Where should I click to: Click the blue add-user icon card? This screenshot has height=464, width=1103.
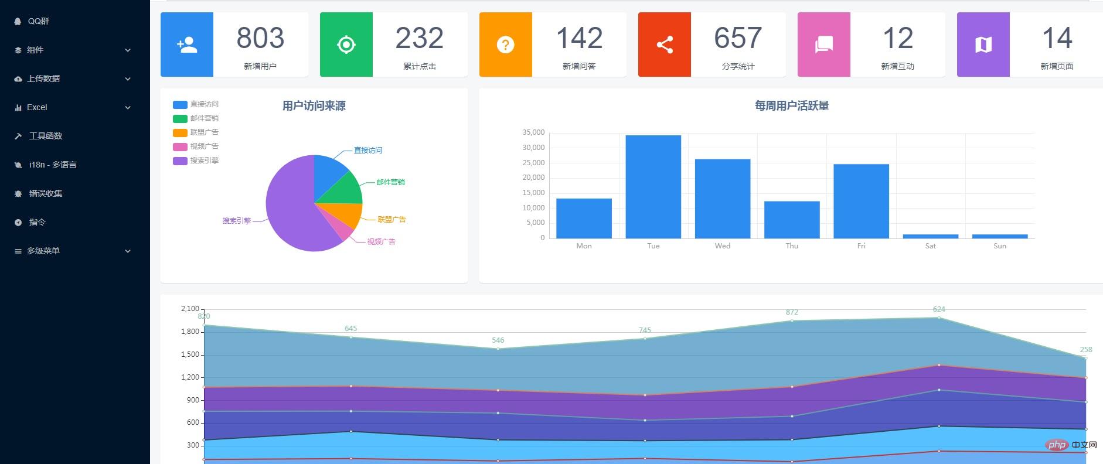pos(187,45)
